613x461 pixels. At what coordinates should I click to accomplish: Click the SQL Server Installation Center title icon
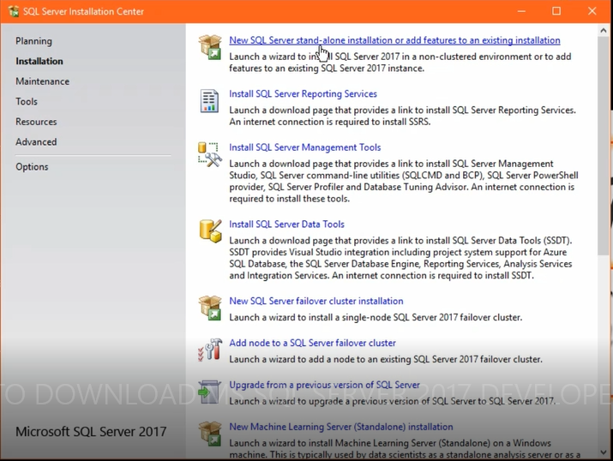point(14,11)
